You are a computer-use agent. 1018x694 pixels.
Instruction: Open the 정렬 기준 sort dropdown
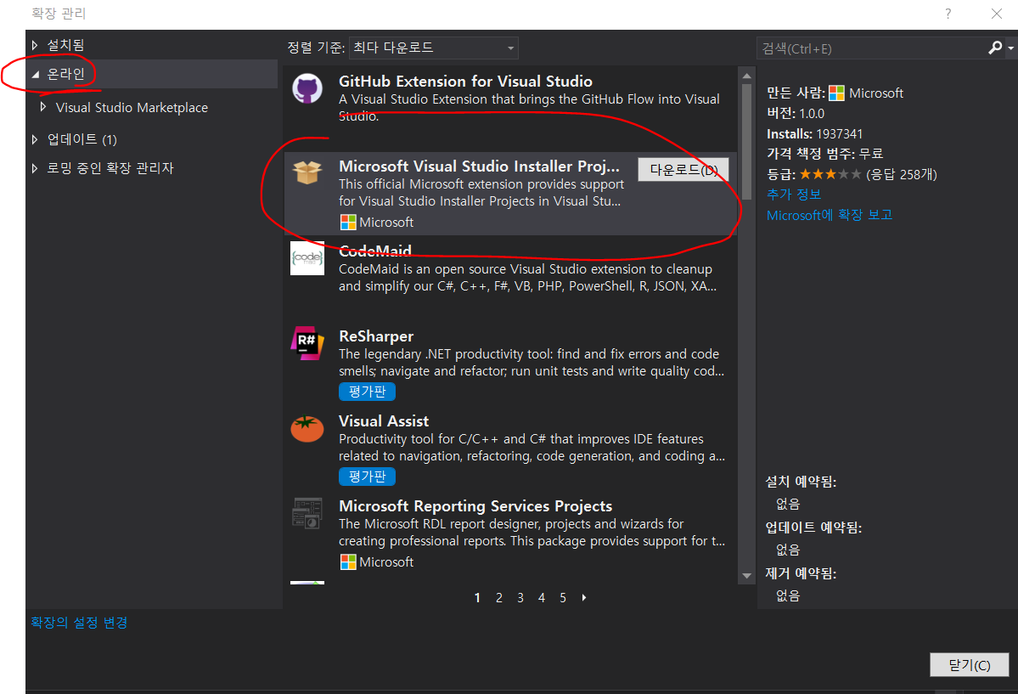[x=434, y=48]
